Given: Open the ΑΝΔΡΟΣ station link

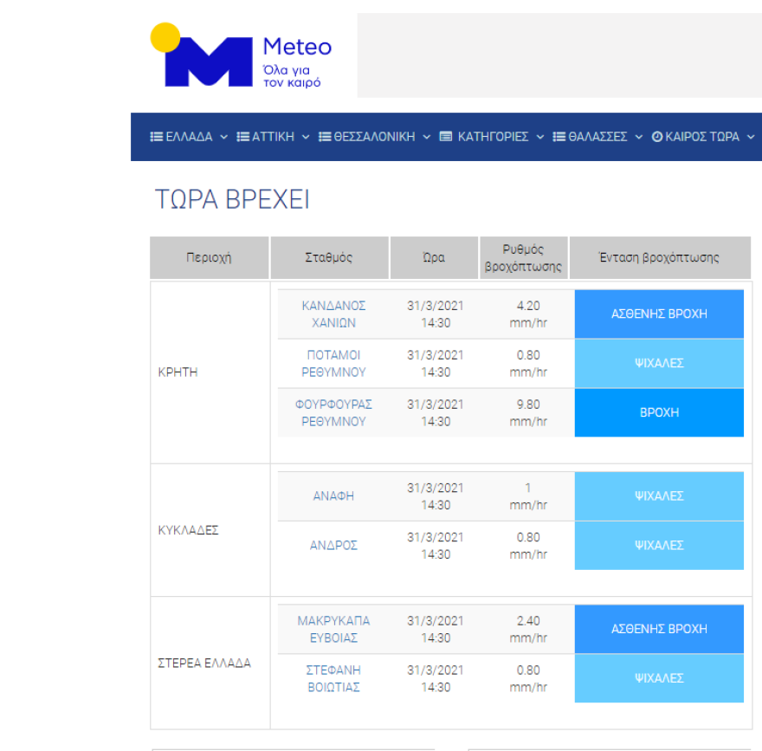Looking at the screenshot, I should [333, 546].
